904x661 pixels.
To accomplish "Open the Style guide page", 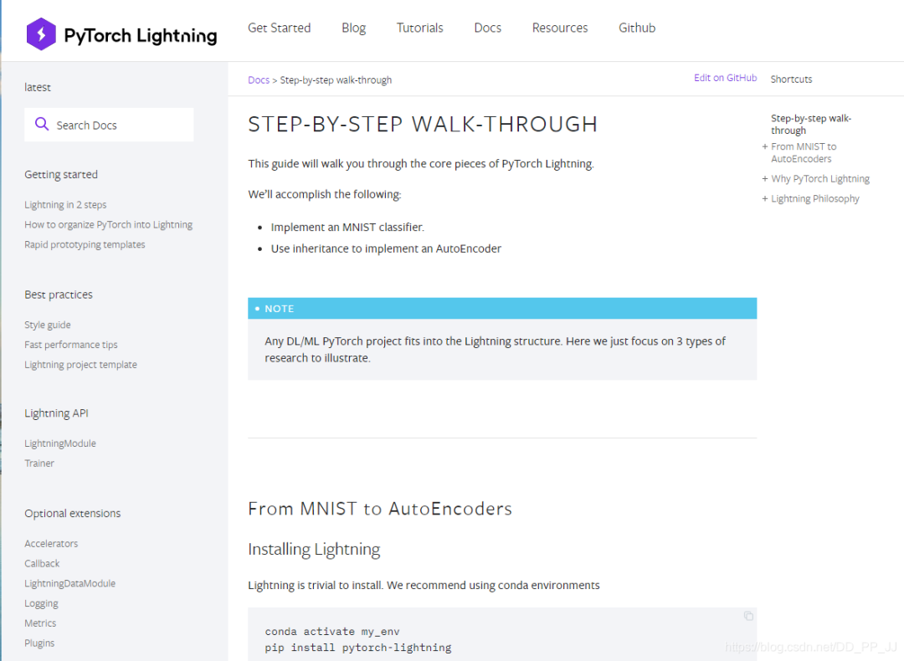I will coord(47,325).
